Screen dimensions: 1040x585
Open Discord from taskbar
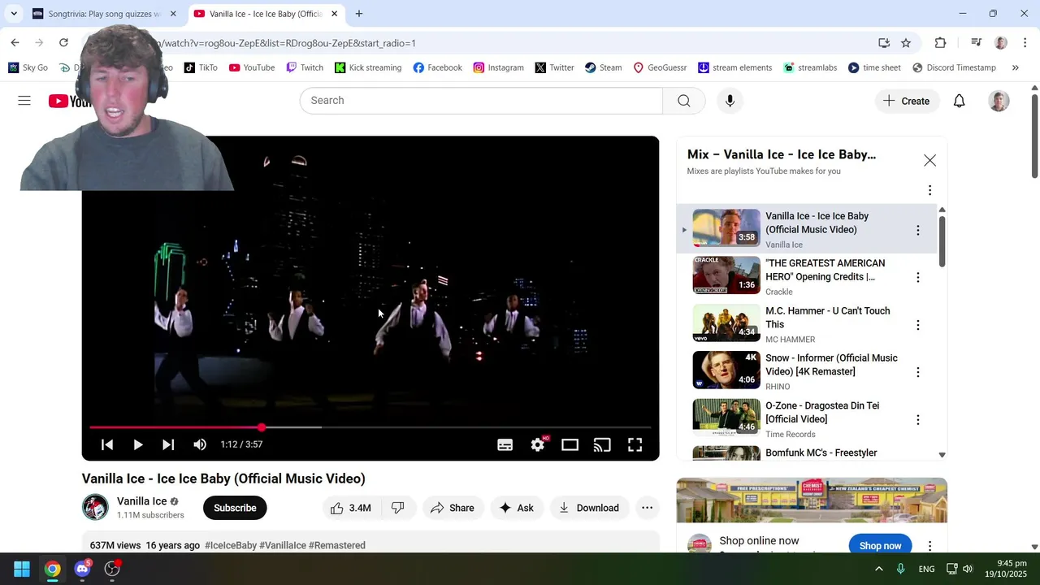click(x=82, y=569)
